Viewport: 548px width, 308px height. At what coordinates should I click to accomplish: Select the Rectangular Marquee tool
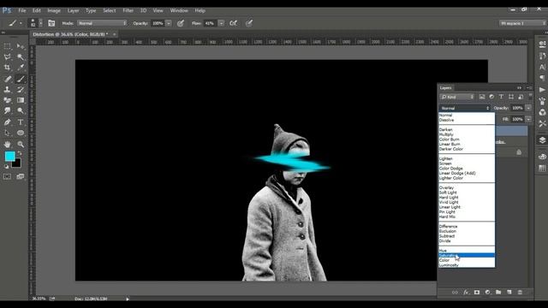7,46
